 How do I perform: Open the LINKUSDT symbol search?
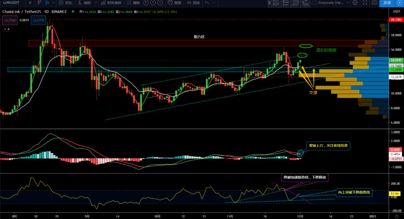pos(11,3)
